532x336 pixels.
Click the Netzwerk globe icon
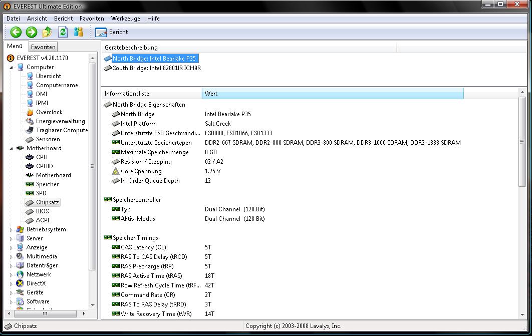21,274
